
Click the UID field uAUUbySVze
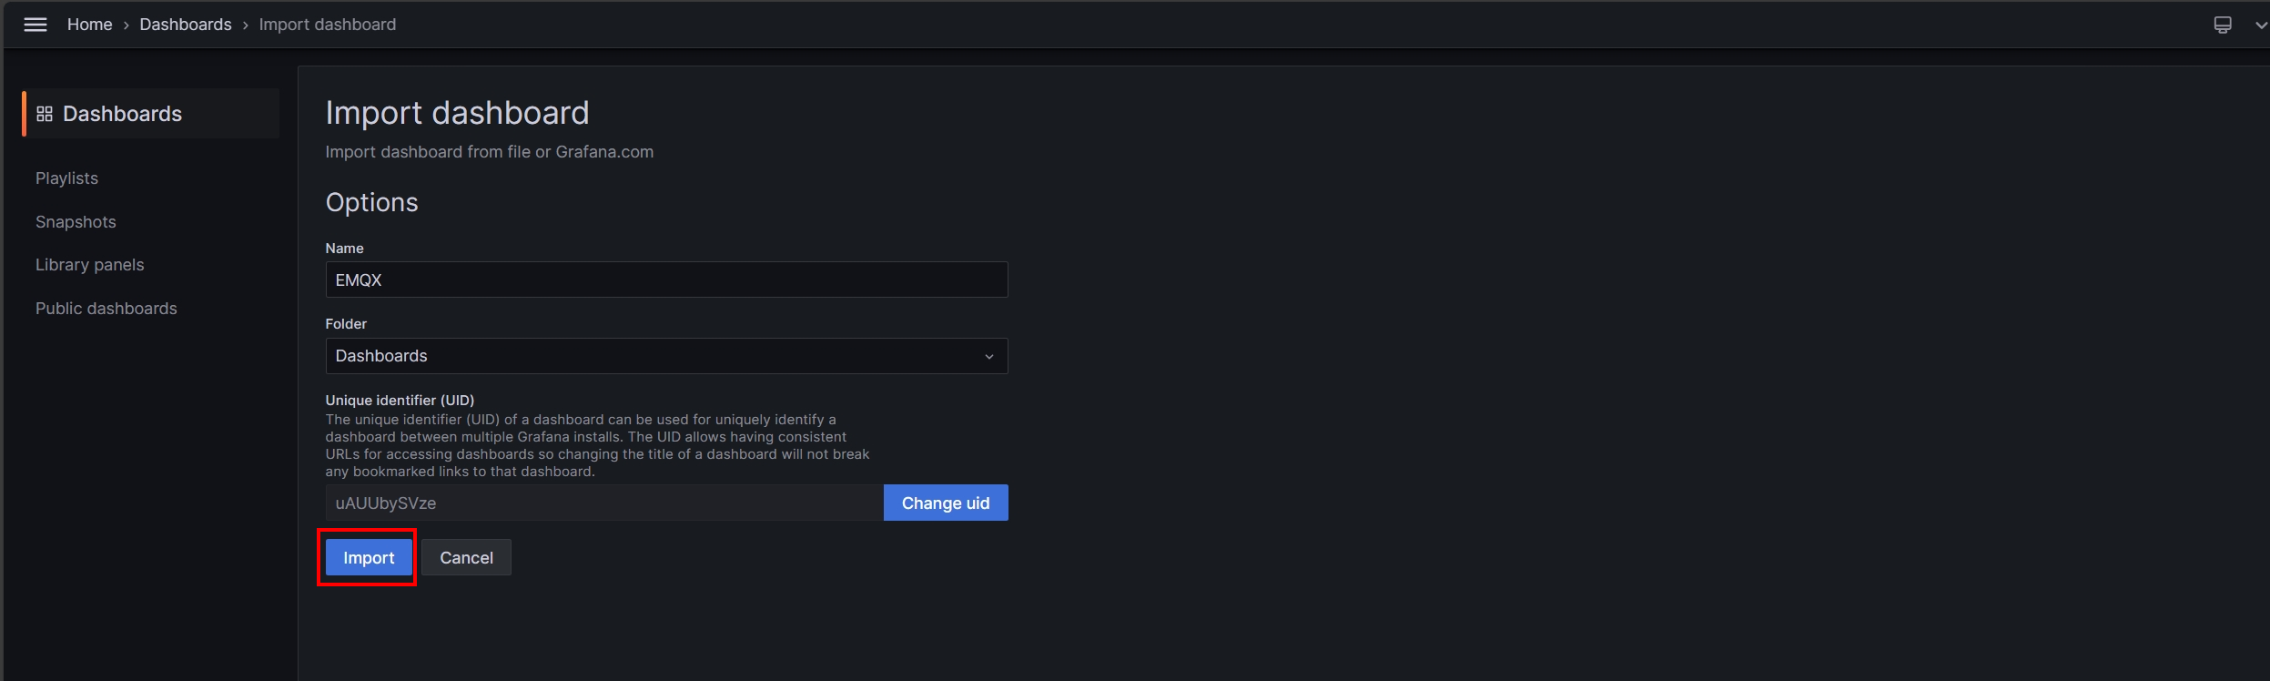coord(603,503)
